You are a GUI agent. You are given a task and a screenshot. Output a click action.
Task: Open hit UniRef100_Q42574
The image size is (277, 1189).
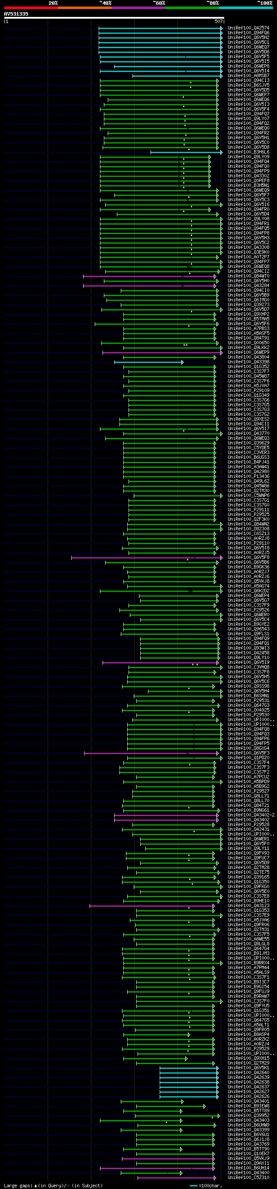click(x=248, y=28)
